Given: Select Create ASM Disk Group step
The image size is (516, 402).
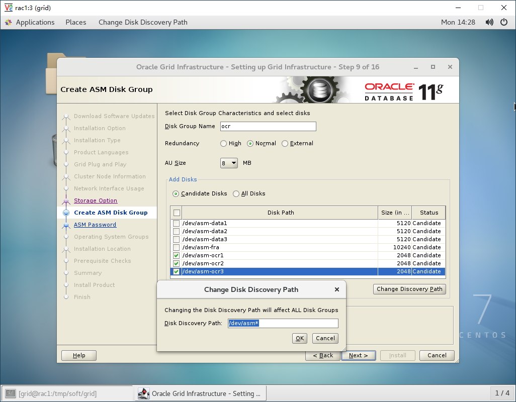Looking at the screenshot, I should pyautogui.click(x=111, y=213).
